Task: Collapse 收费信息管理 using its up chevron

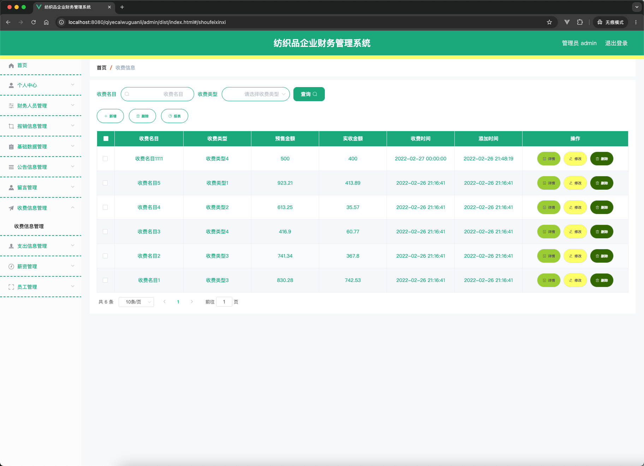Action: click(73, 207)
